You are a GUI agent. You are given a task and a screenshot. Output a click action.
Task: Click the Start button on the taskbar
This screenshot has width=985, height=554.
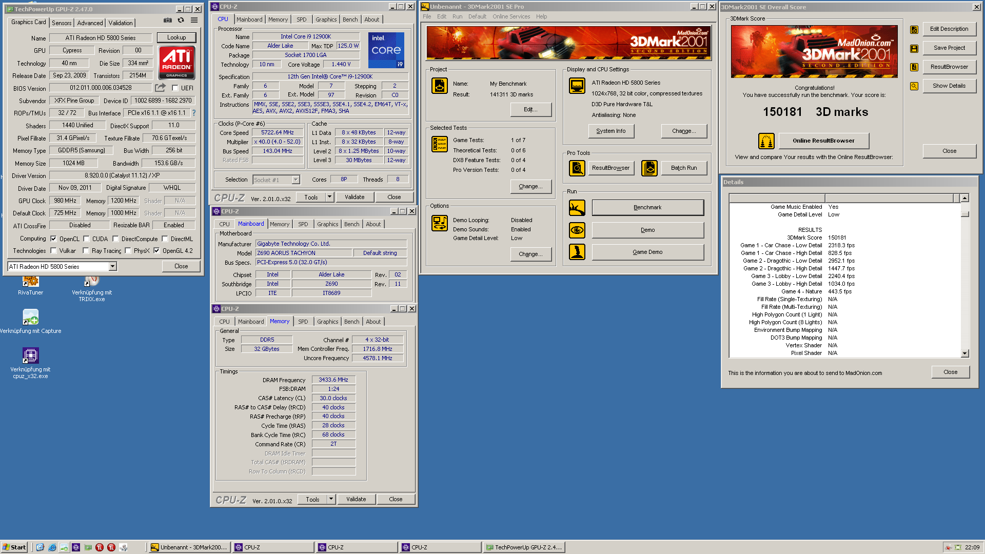[14, 547]
